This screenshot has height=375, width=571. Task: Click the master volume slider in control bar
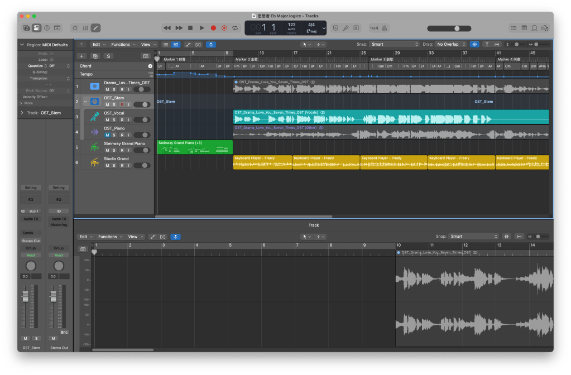(457, 28)
